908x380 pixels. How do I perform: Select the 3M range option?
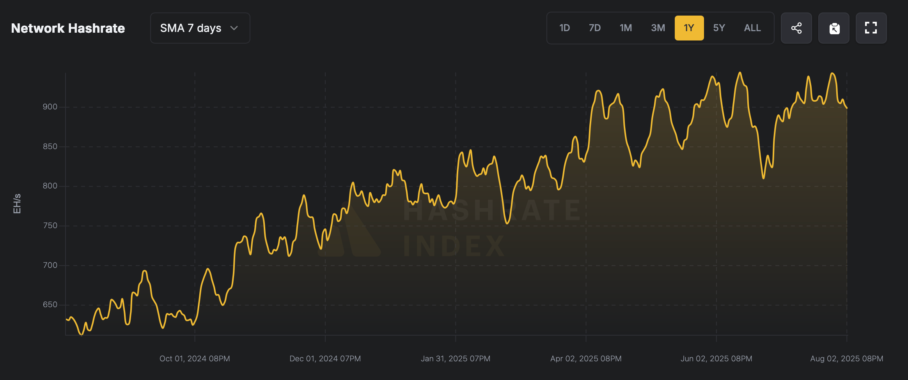(x=658, y=28)
